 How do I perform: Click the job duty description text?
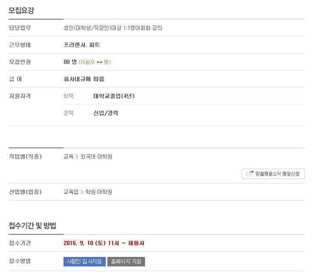point(113,28)
